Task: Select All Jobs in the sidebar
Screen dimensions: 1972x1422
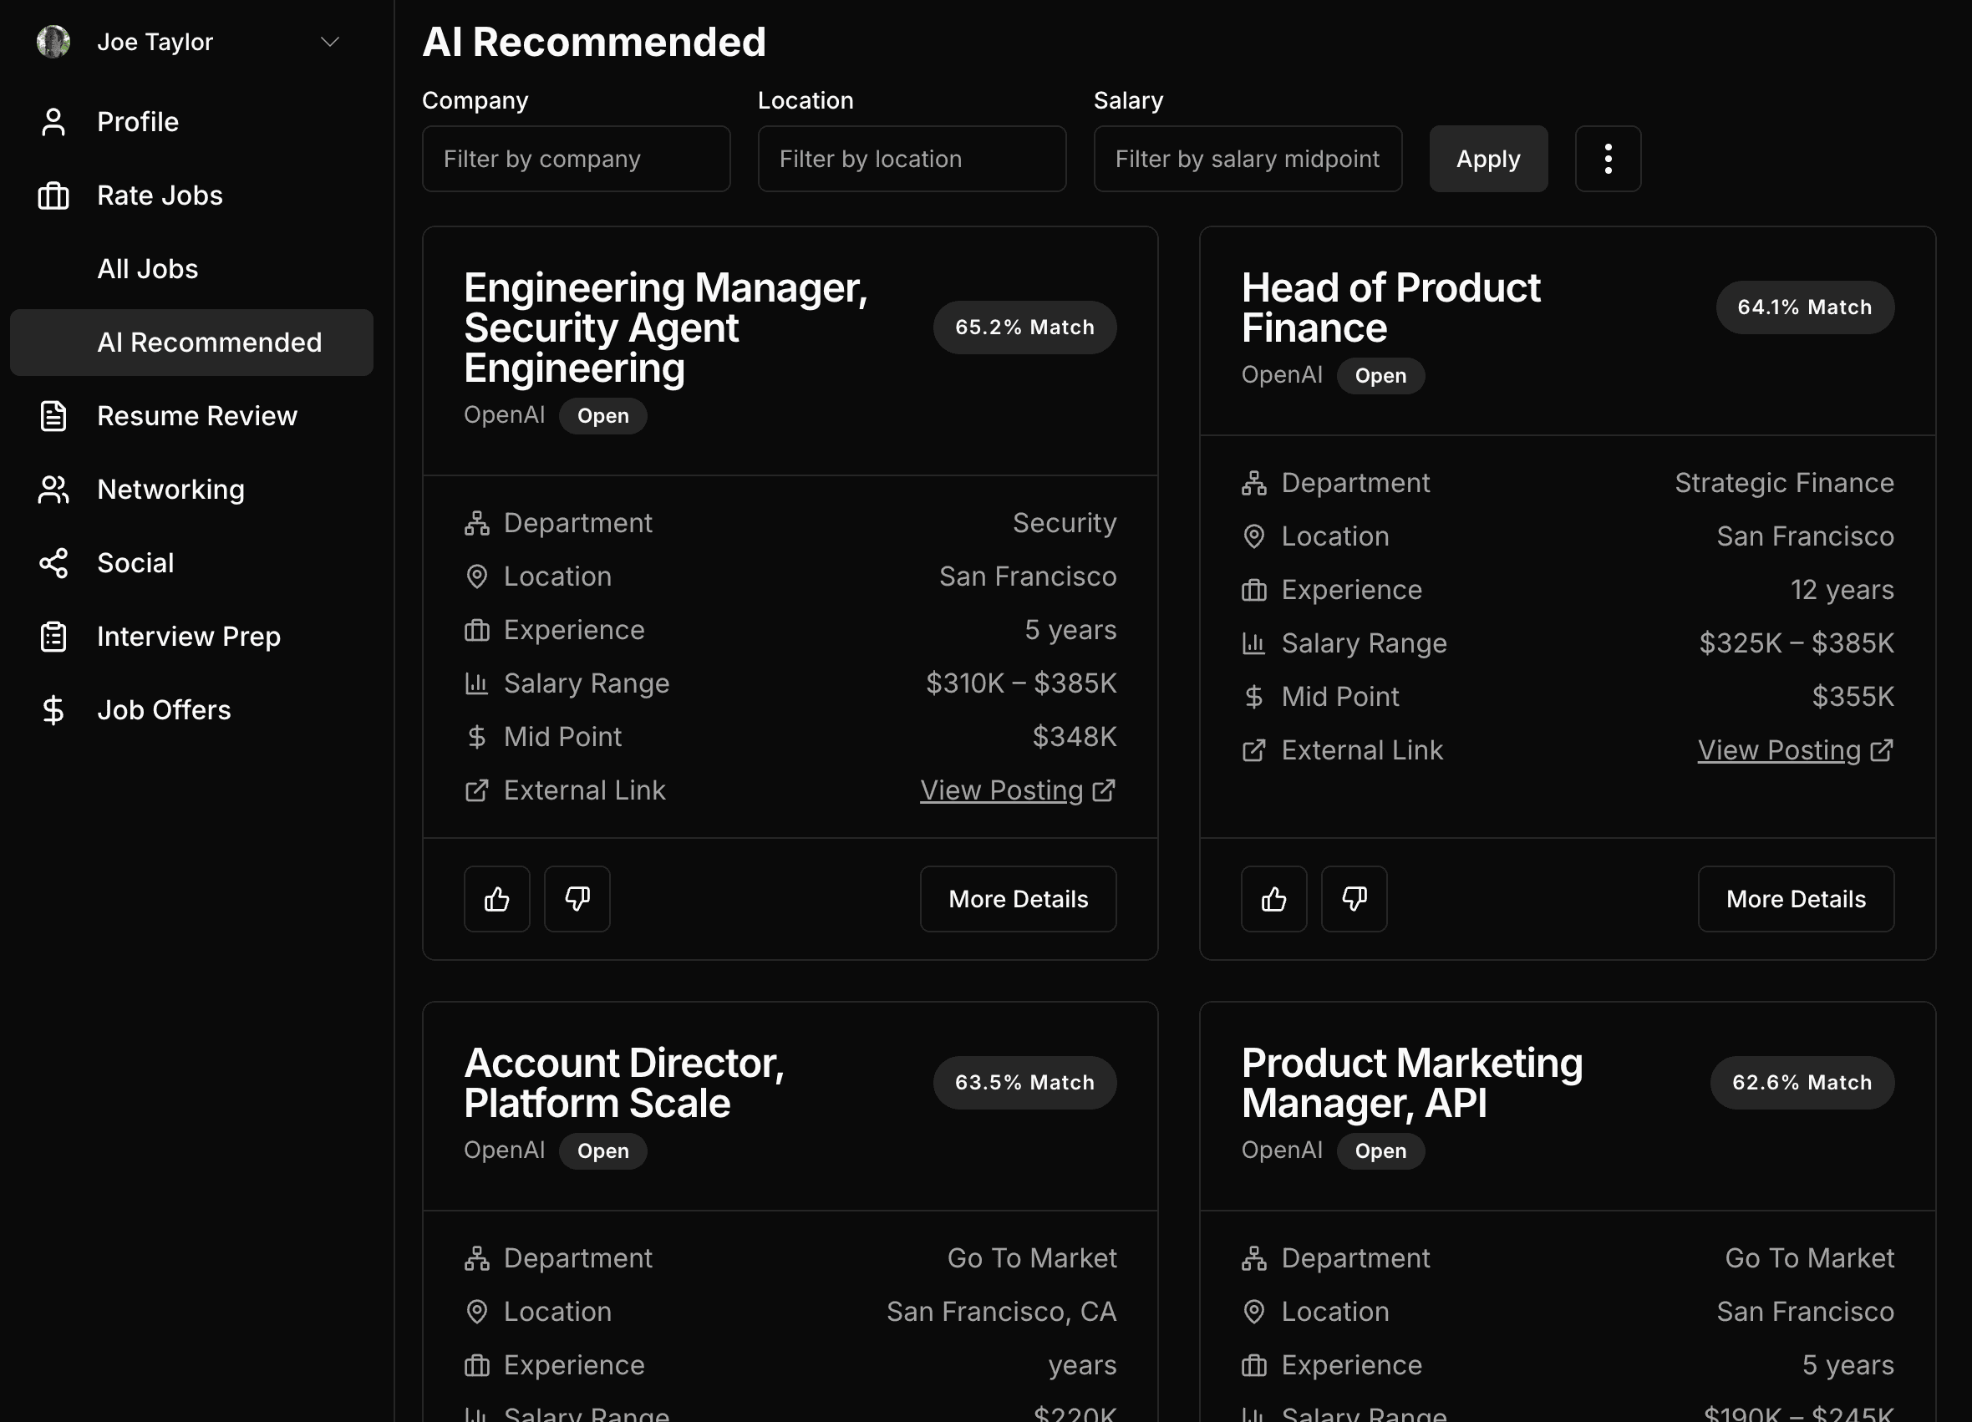Action: pyautogui.click(x=148, y=270)
